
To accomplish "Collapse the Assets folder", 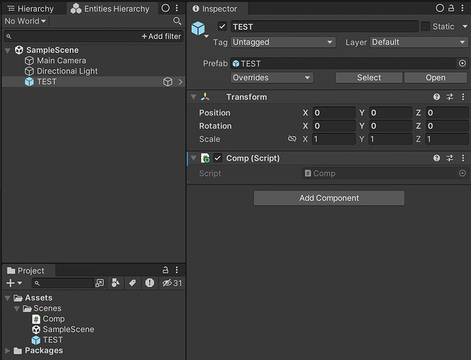I will pyautogui.click(x=8, y=298).
